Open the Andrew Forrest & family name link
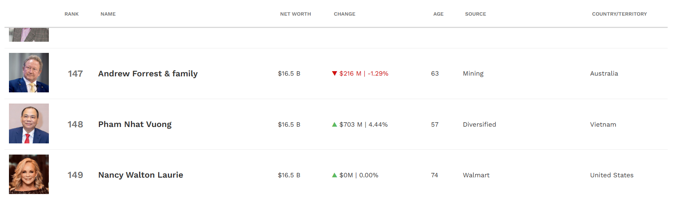Screen dimensions: 674x200 [148, 74]
